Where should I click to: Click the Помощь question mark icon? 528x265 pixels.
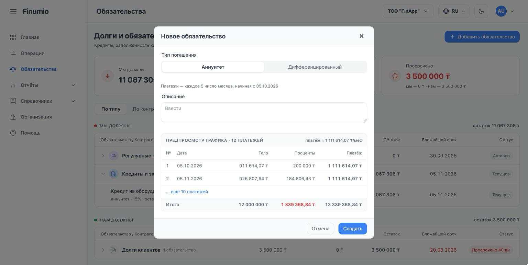point(13,133)
